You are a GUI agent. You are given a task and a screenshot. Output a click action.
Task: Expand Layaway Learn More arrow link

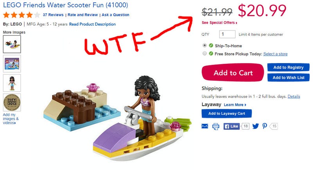click(x=235, y=105)
